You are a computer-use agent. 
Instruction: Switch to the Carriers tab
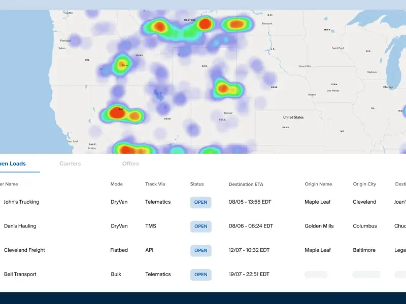[x=70, y=164]
